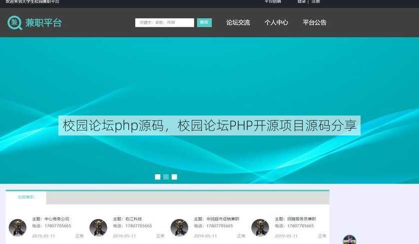Click the 兼职平台 site title text
The image size is (419, 244).
click(43, 23)
